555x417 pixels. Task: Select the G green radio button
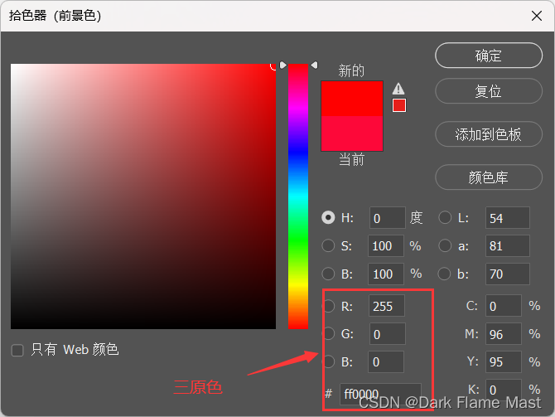[x=329, y=333]
